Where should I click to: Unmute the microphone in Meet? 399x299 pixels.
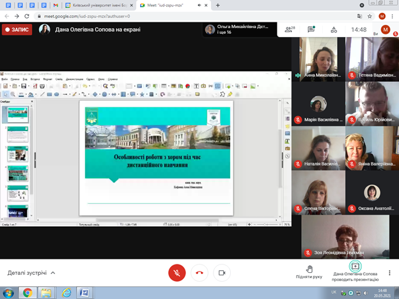pyautogui.click(x=176, y=272)
